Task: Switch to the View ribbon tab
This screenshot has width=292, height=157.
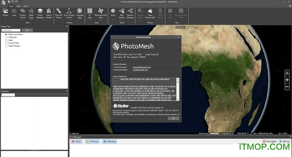Action: pyautogui.click(x=19, y=6)
